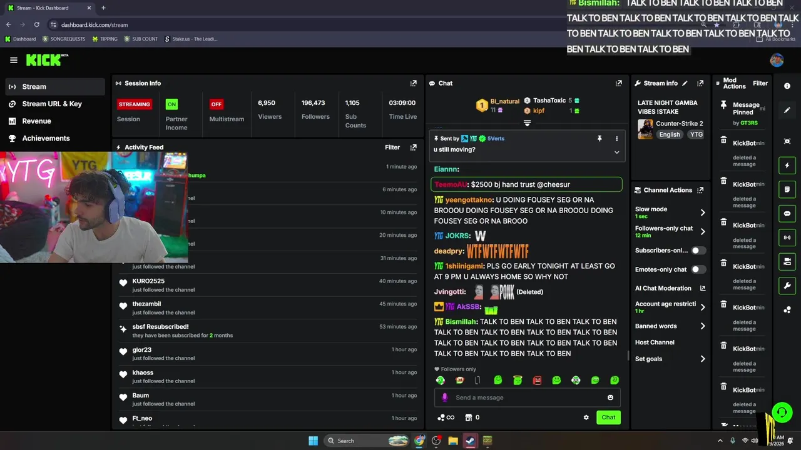The height and width of the screenshot is (450, 801).
Task: Toggle the note icon in right sidebar
Action: 787,189
